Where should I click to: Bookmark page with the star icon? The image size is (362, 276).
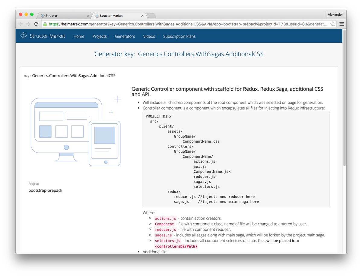tap(333, 24)
